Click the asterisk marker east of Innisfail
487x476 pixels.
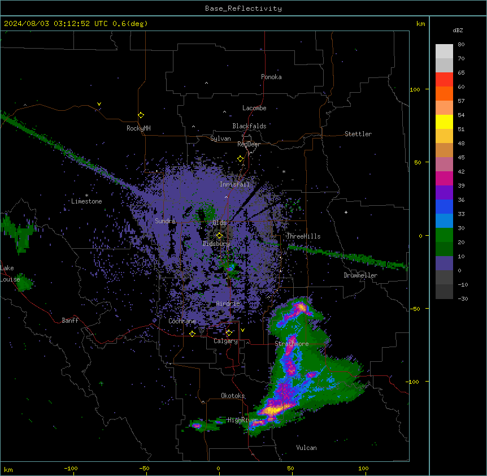[284, 171]
